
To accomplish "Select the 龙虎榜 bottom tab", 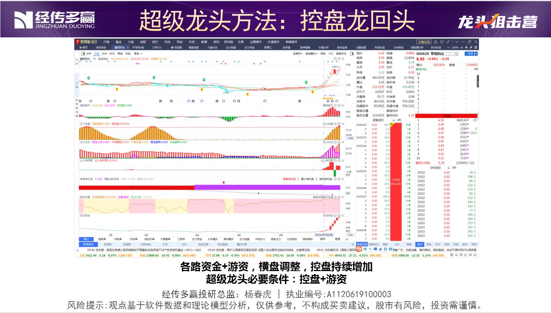I will [127, 244].
